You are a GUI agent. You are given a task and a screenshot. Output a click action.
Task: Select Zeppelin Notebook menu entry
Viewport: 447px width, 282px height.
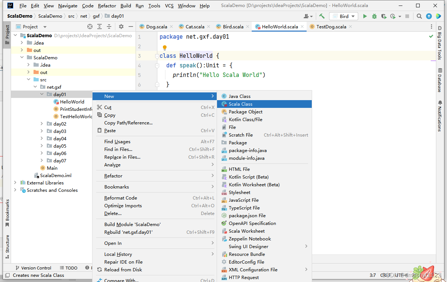264,239
